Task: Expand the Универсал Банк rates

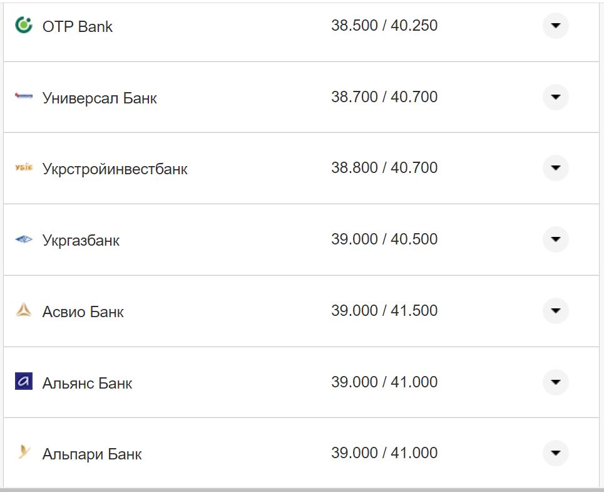Action: (x=555, y=97)
